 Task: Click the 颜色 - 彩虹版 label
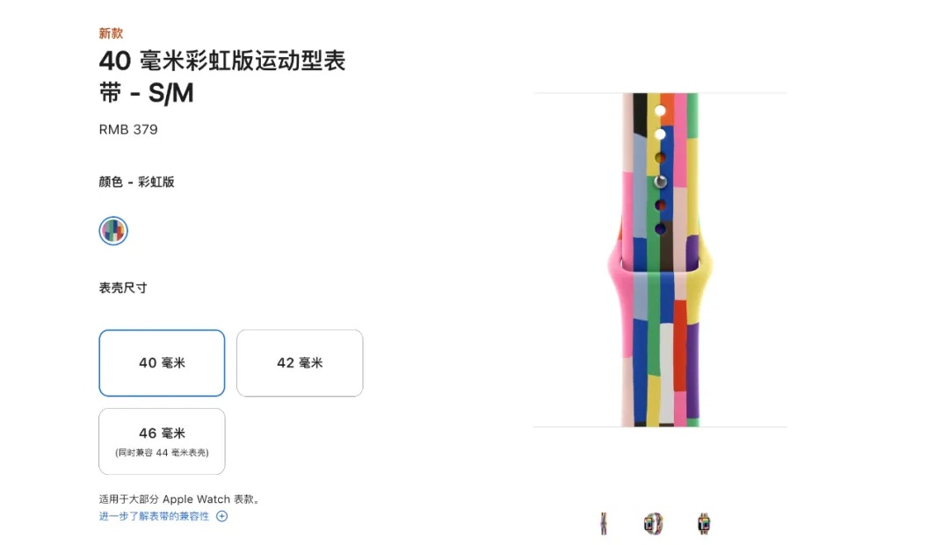click(x=137, y=182)
